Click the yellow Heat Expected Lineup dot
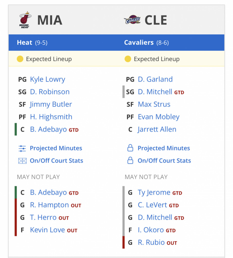This screenshot has width=233, height=258. [20, 59]
